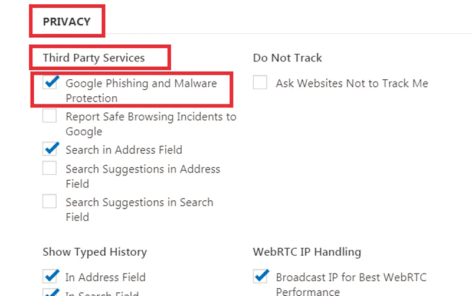The height and width of the screenshot is (296, 472).
Task: Enable Search Suggestions in Address Field checkbox
Action: click(50, 168)
